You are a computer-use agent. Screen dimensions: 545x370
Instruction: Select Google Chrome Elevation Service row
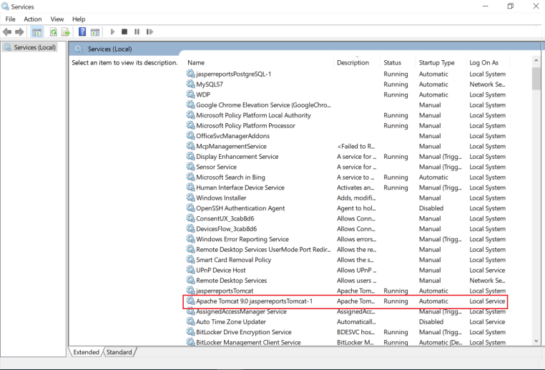click(x=345, y=104)
